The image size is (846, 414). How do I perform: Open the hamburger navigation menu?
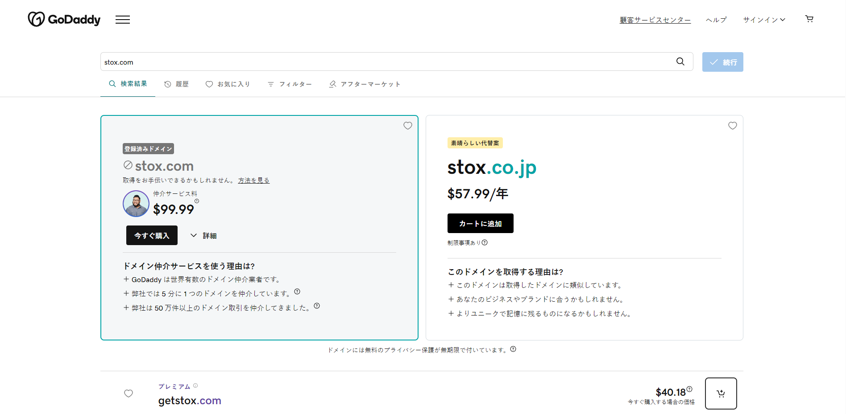122,19
